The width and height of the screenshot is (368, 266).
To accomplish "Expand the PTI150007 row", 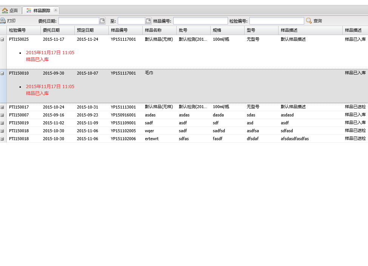I will pos(2,115).
